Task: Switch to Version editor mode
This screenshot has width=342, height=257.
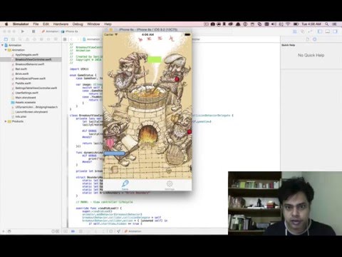Action: [310, 31]
